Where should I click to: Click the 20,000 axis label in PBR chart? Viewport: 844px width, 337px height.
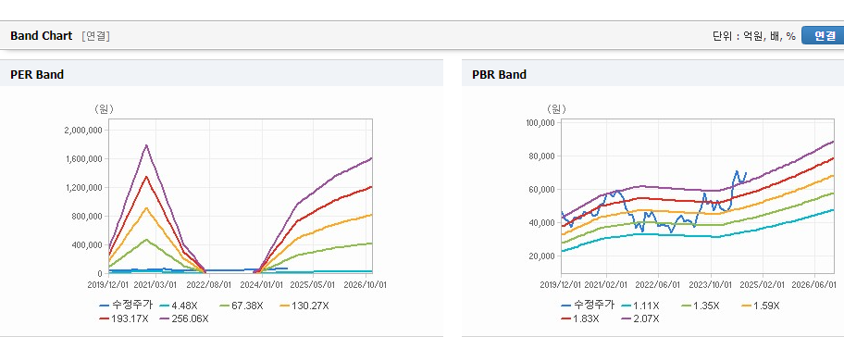[x=541, y=256]
